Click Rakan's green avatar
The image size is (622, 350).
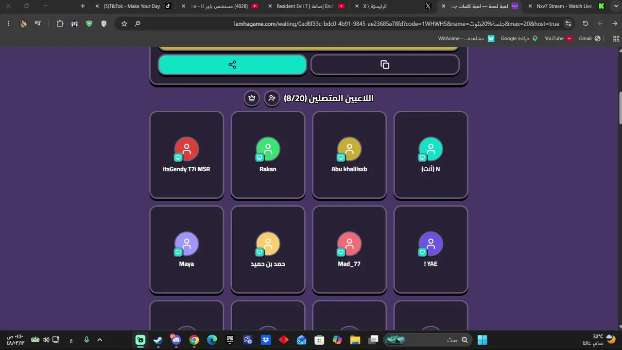click(268, 149)
